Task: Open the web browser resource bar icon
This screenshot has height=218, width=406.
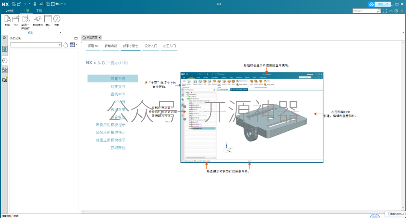Action: 5,49
